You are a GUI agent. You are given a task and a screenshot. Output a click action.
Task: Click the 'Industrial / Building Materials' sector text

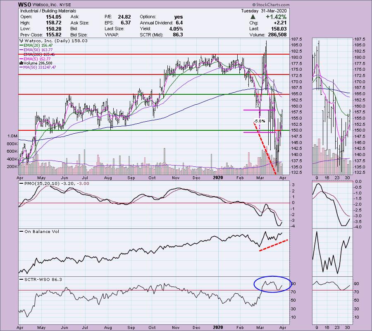48,11
